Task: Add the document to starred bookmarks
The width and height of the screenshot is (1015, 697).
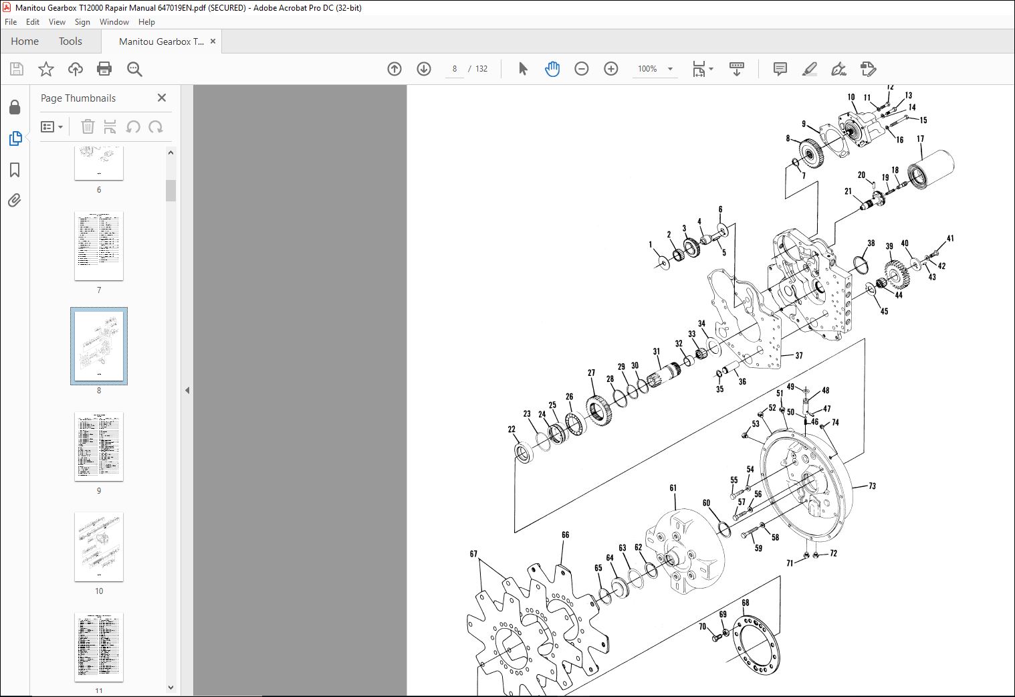Action: tap(45, 69)
